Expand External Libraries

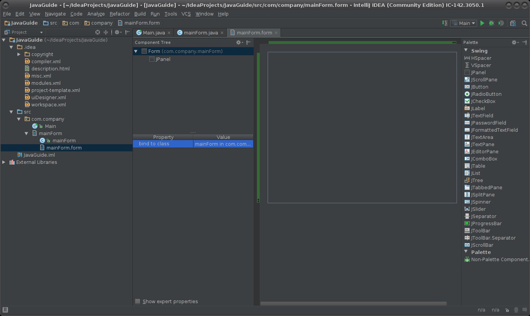(4, 162)
